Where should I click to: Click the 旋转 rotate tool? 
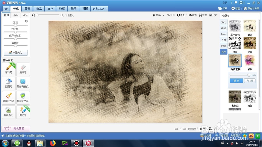pos(193,15)
